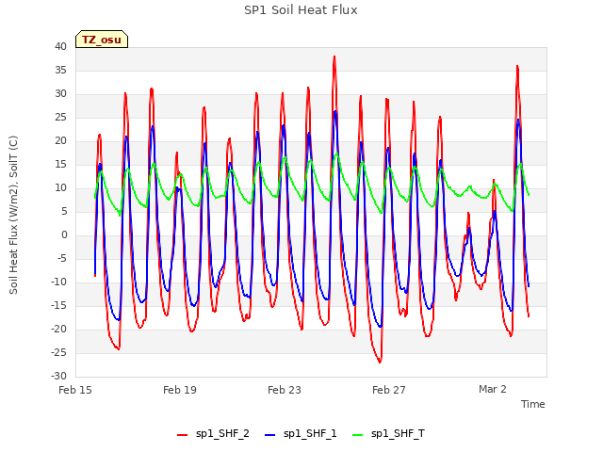Image resolution: width=603 pixels, height=452 pixels.
Task: Click the Mar 2 x-axis tick label
Action: [493, 389]
